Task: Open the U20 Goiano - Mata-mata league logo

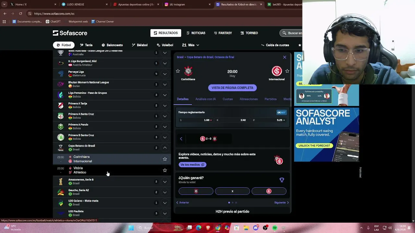Action: [x=61, y=203]
